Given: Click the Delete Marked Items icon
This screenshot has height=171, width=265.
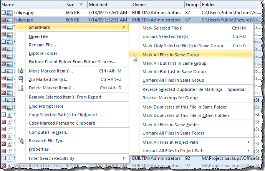Looking at the screenshot, I should point(21,88).
